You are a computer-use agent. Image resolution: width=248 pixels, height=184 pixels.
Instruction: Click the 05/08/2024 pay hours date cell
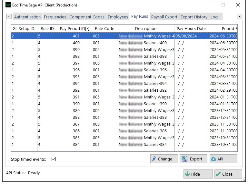[x=192, y=36]
